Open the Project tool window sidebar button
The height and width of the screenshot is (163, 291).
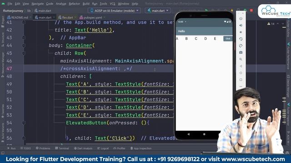tap(3, 22)
